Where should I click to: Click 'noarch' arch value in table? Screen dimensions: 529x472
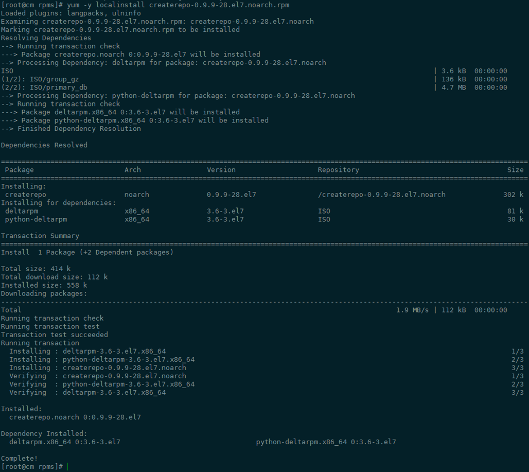click(137, 195)
